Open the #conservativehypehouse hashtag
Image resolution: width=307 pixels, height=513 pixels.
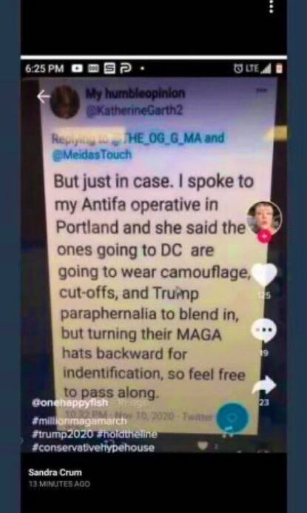click(92, 447)
